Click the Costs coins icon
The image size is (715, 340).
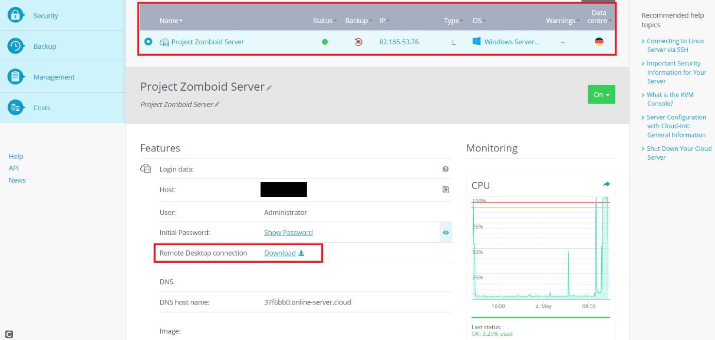[15, 108]
